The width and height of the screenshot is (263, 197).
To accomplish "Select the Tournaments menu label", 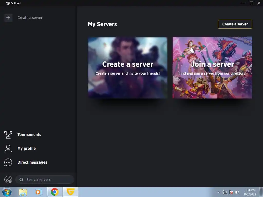I will pyautogui.click(x=29, y=135).
